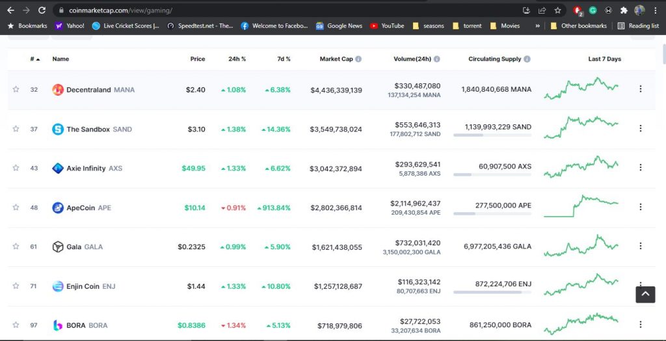The image size is (666, 341).
Task: Open Speedtest.net bookmark
Action: pyautogui.click(x=200, y=26)
